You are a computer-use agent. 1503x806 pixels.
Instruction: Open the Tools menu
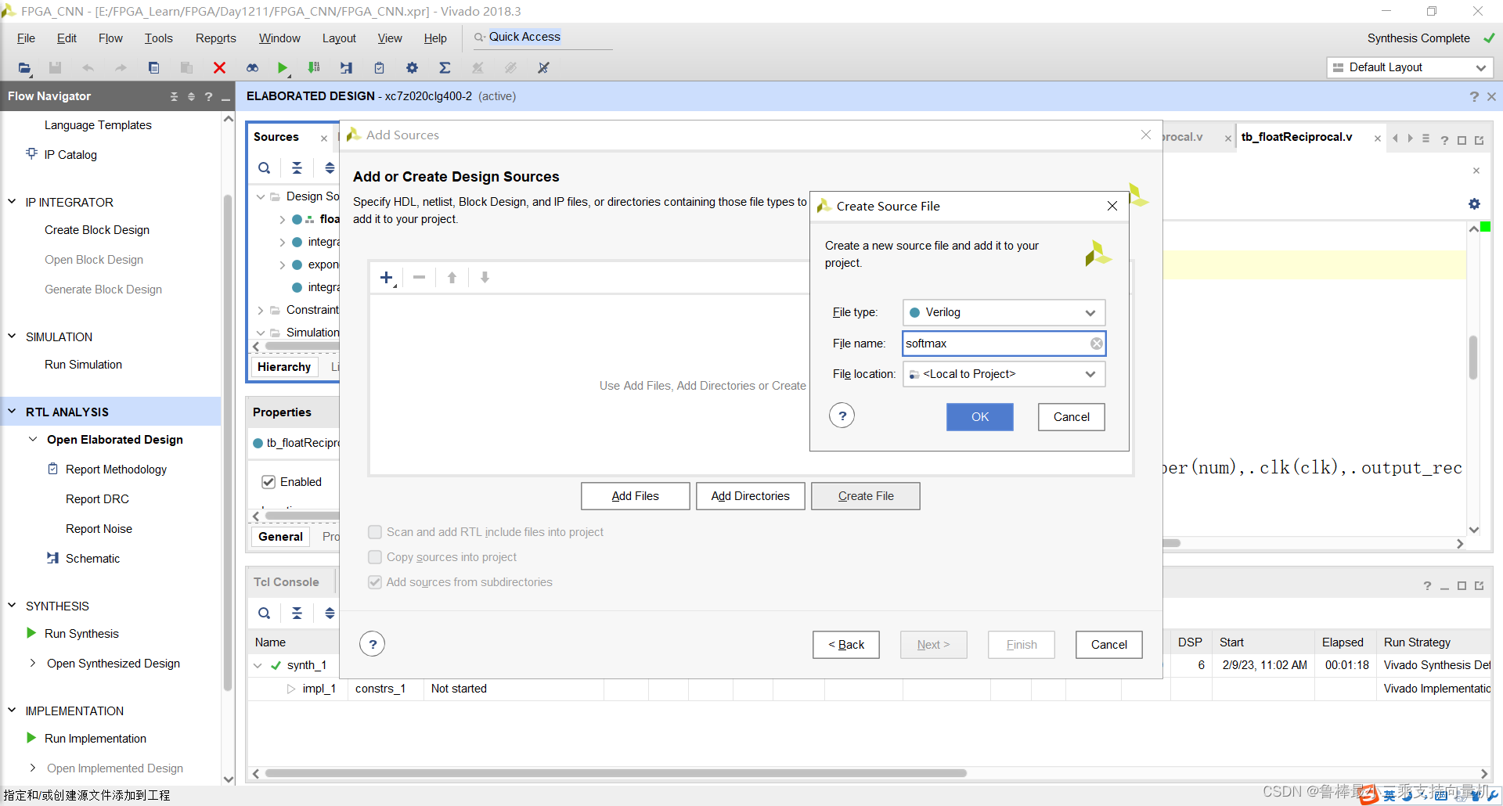158,38
